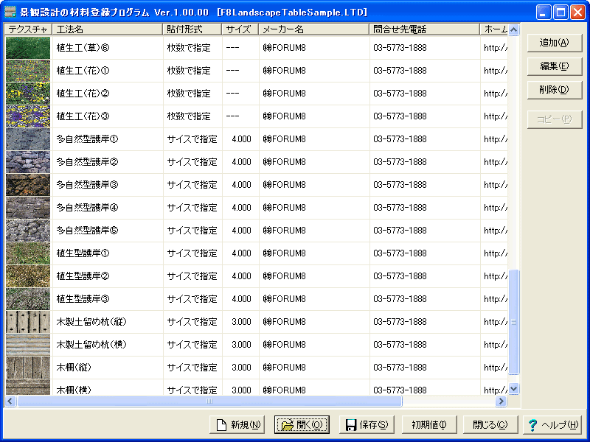Image resolution: width=590 pixels, height=442 pixels.
Task: Select the 多自然型護岸③ texture thumbnail
Action: pyautogui.click(x=28, y=185)
